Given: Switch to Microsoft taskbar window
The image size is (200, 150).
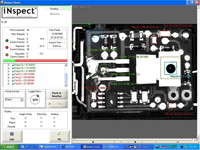Looking at the screenshot, I should (70, 147).
